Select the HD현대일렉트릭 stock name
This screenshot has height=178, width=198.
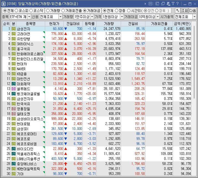29,169
